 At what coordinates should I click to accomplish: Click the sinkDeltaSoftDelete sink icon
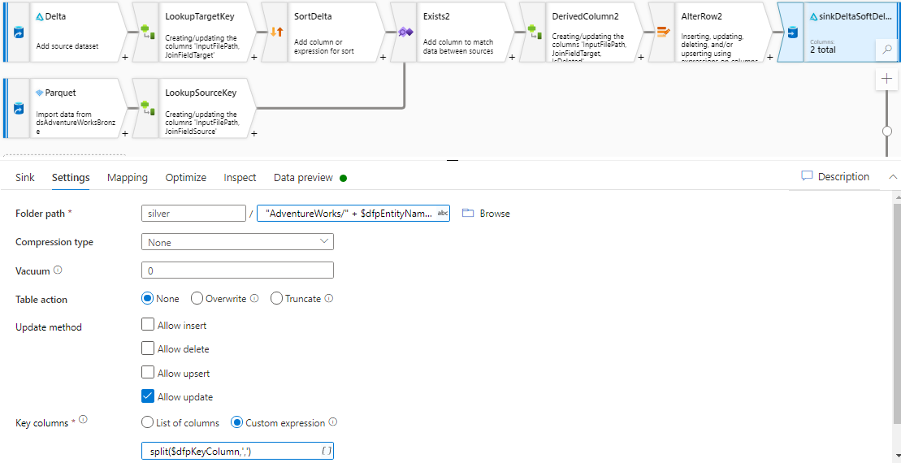pyautogui.click(x=792, y=32)
